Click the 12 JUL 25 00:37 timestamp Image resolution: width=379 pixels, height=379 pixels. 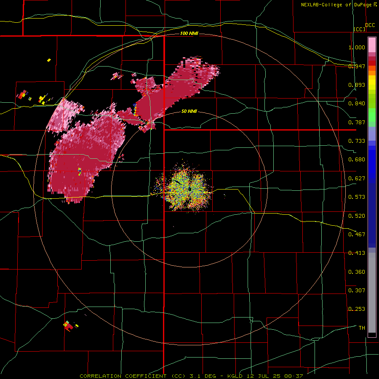coord(275,376)
